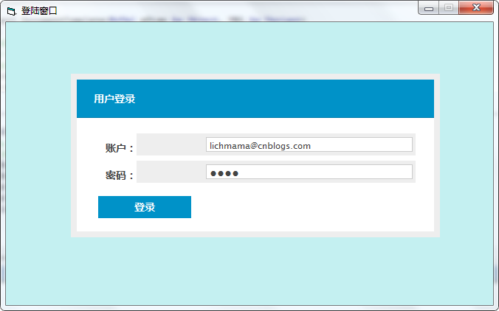499x311 pixels.
Task: Click the 用户登录 header text
Action: (x=114, y=99)
